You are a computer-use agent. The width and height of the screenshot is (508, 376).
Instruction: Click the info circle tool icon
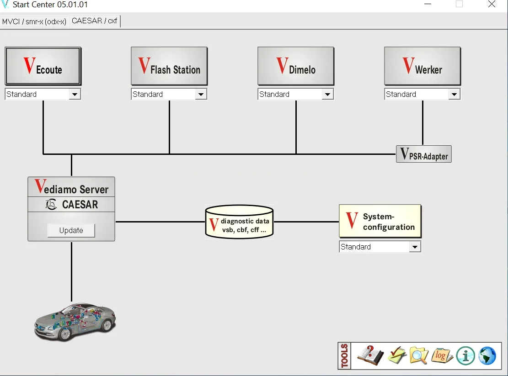[x=465, y=355]
